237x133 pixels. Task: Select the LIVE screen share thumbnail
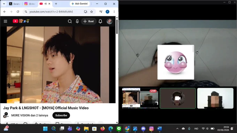[140, 98]
